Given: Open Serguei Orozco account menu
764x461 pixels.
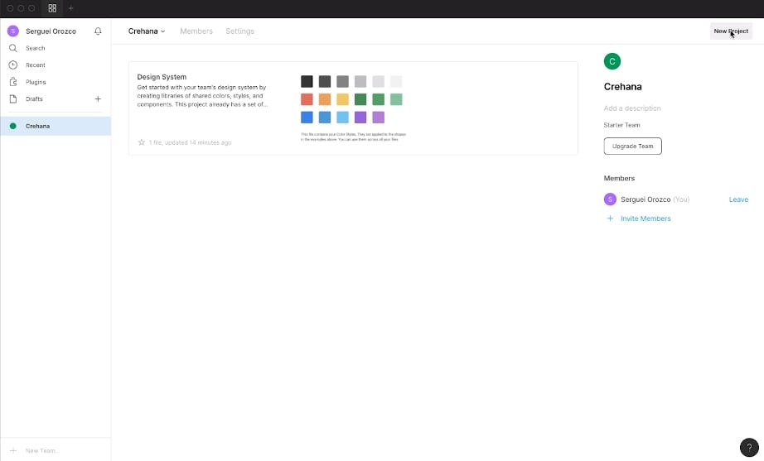Looking at the screenshot, I should pyautogui.click(x=45, y=31).
